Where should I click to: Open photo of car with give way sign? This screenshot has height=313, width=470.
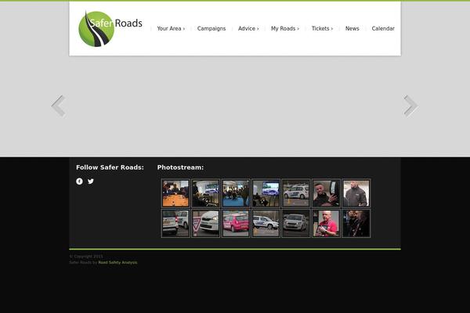tap(205, 223)
